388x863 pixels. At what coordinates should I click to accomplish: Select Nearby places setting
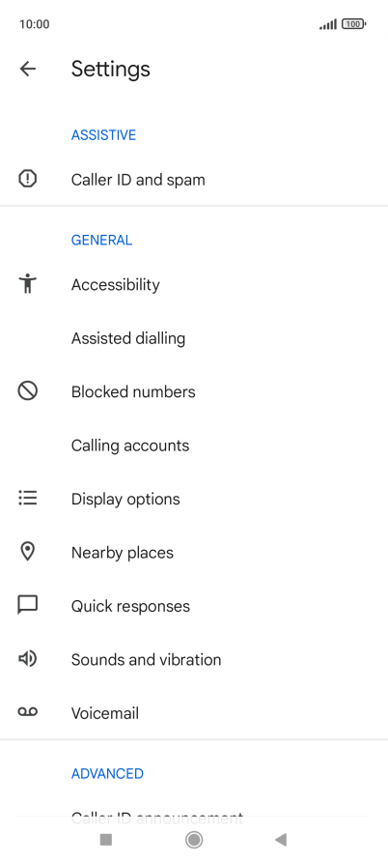[x=194, y=552]
